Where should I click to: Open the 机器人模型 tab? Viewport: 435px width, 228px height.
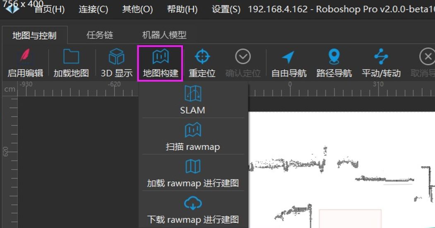pyautogui.click(x=164, y=35)
